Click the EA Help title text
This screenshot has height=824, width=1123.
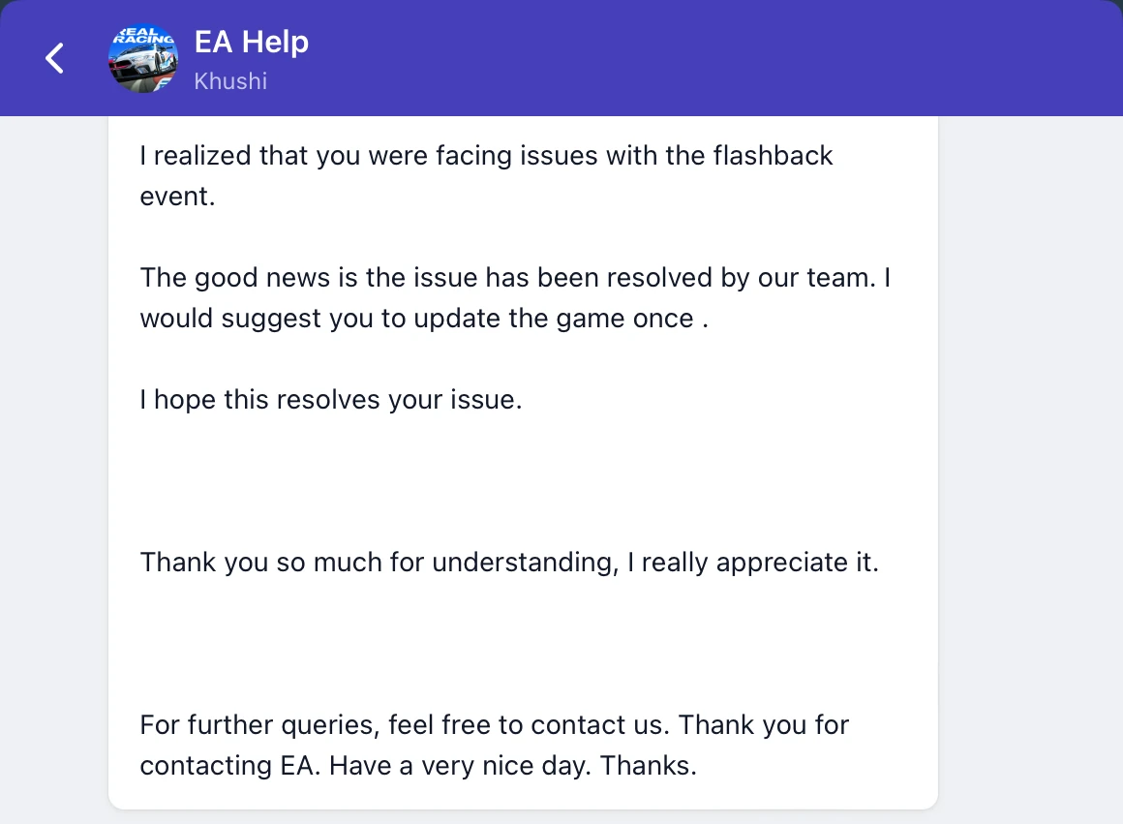pyautogui.click(x=252, y=42)
